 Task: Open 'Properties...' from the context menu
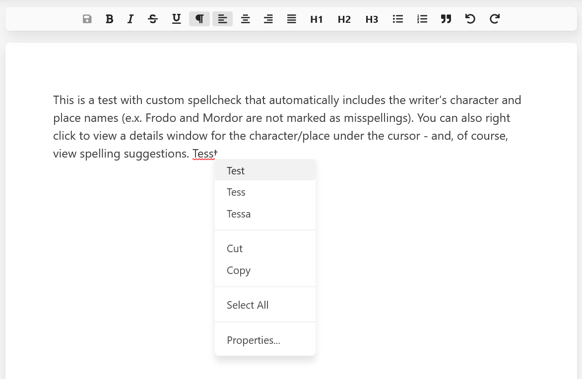point(254,340)
